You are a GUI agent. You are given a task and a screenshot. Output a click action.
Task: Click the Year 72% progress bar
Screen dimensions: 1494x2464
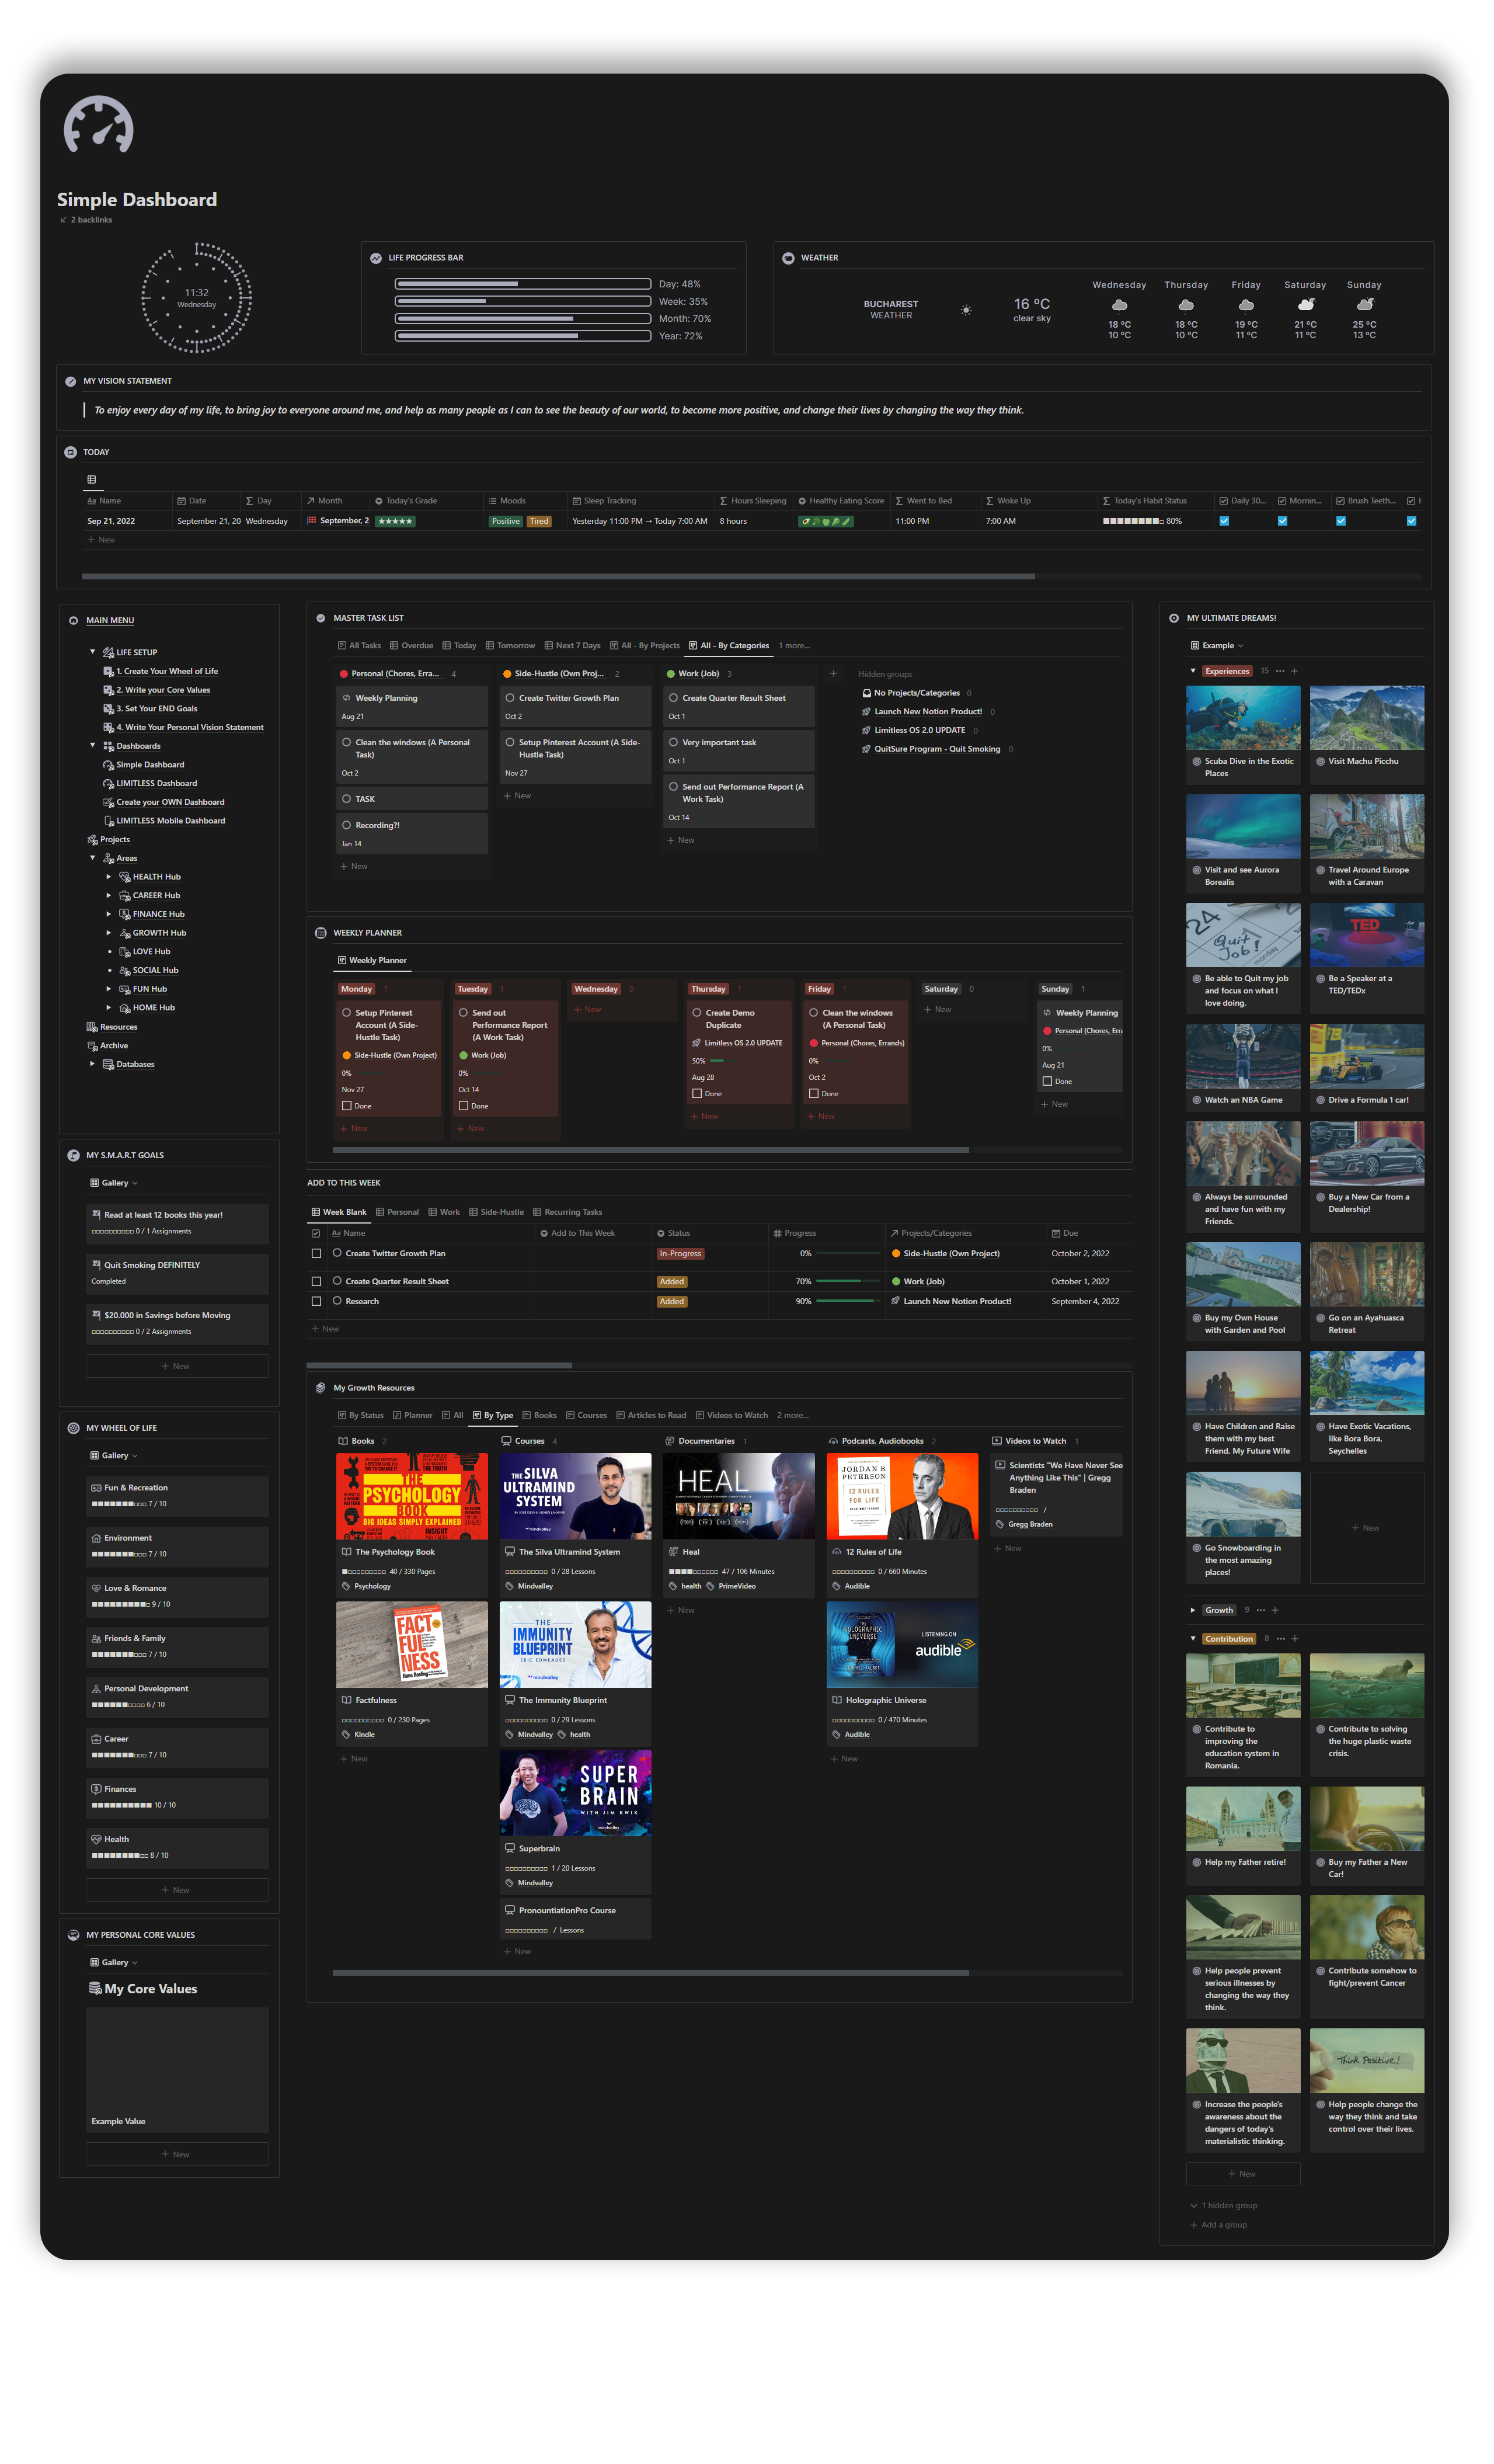coord(523,336)
